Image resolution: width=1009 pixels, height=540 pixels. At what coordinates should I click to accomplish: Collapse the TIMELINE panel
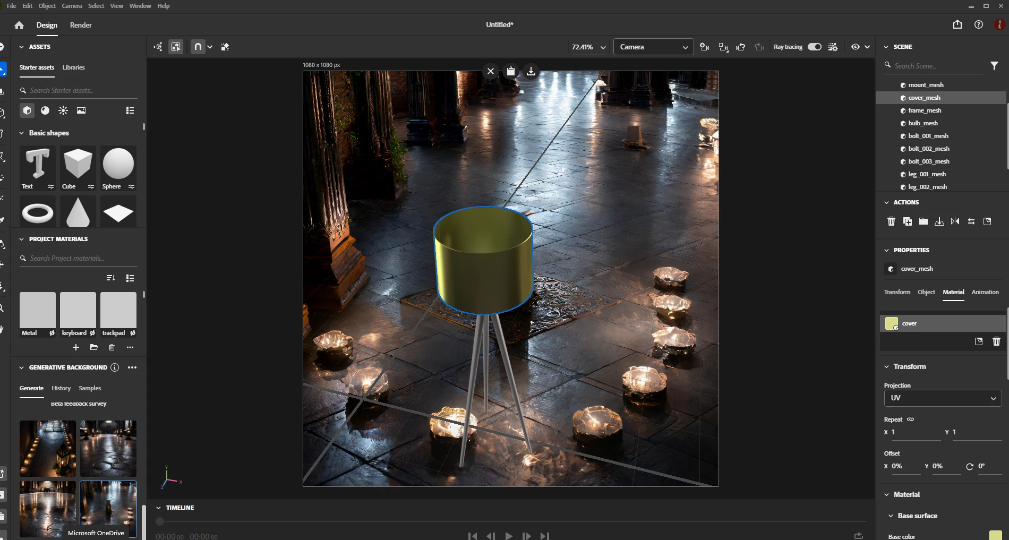coord(158,508)
